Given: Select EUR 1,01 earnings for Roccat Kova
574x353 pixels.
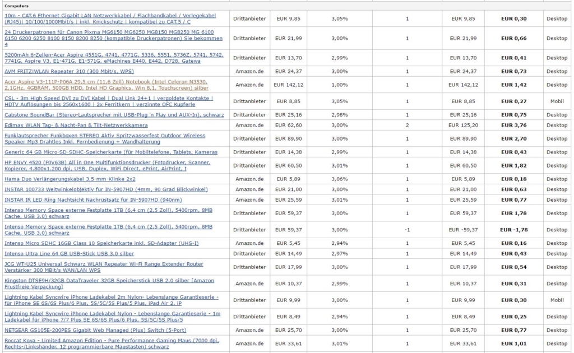Looking at the screenshot, I should click(x=513, y=343).
